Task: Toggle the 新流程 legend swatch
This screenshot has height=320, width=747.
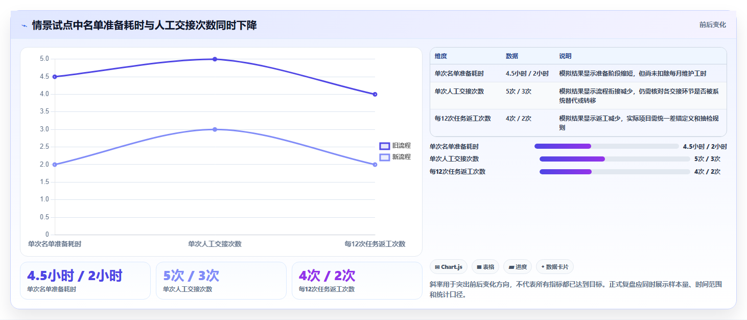Action: coord(385,157)
